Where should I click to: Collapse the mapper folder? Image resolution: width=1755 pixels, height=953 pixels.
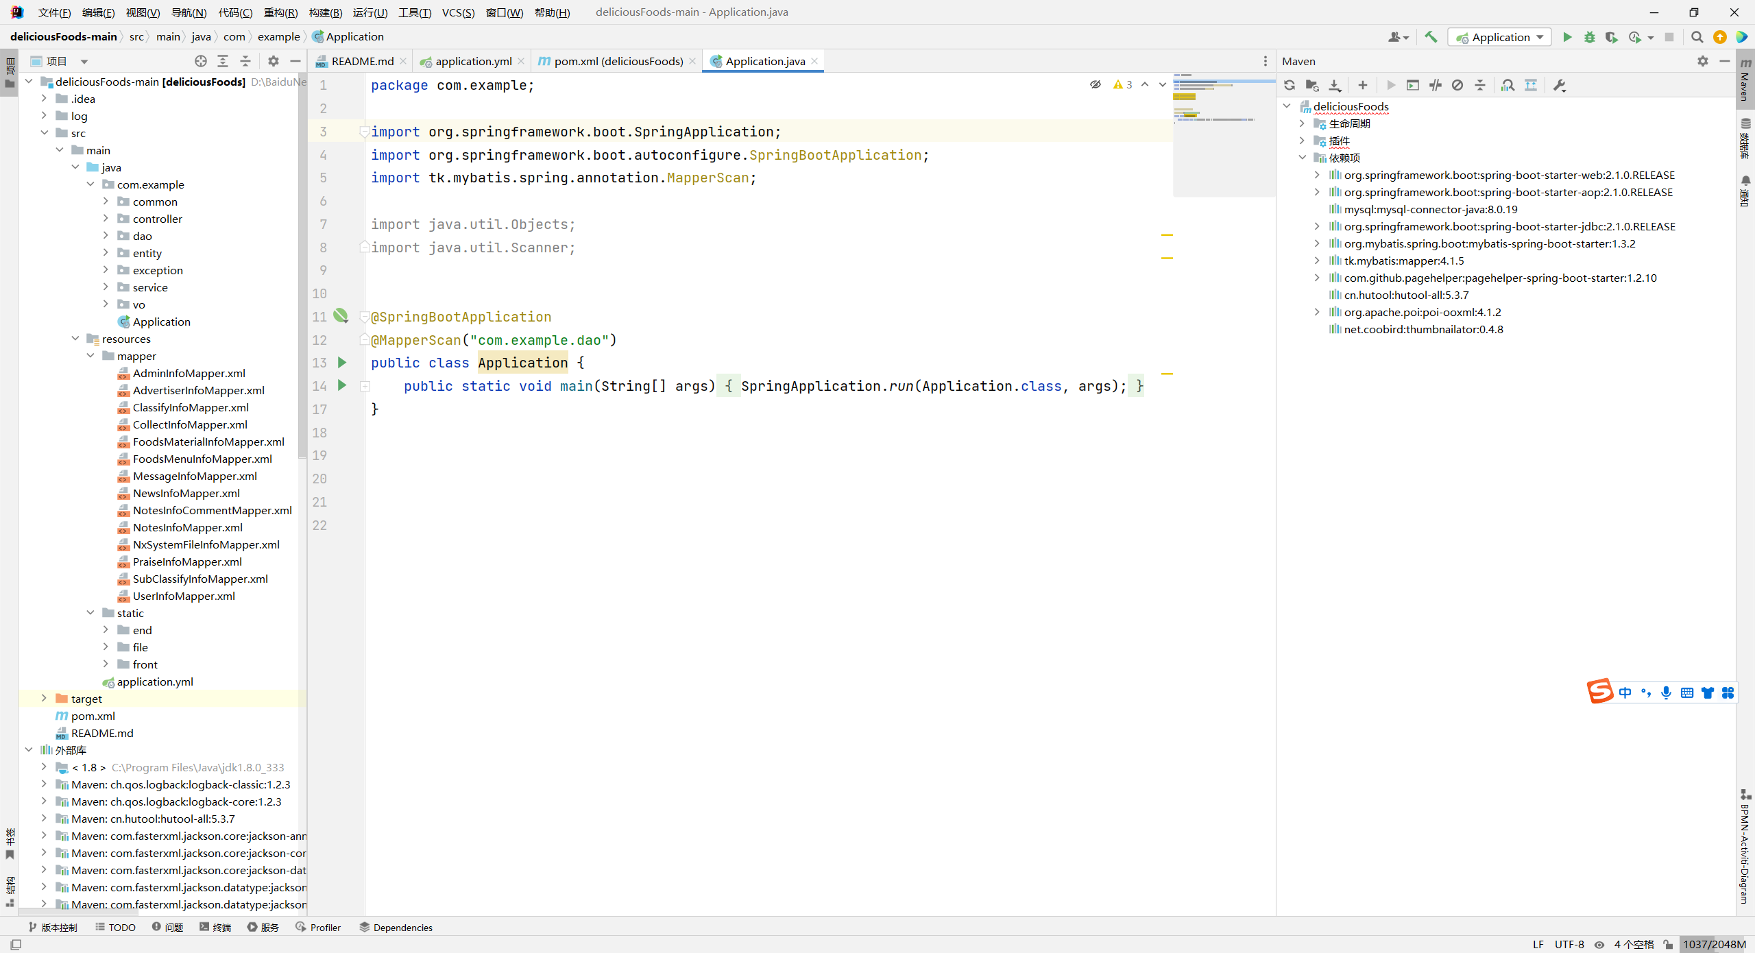coord(90,356)
